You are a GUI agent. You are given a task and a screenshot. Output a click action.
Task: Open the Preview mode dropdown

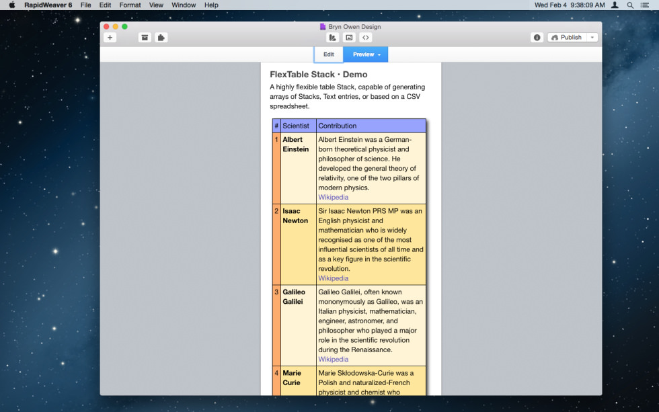click(366, 54)
